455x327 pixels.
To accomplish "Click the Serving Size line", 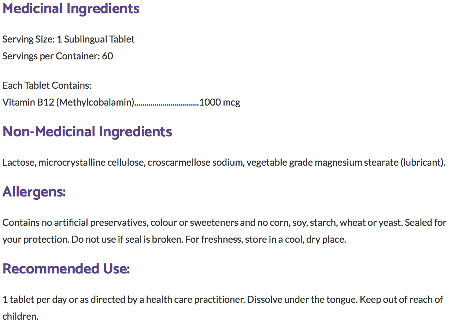I will coord(69,39).
